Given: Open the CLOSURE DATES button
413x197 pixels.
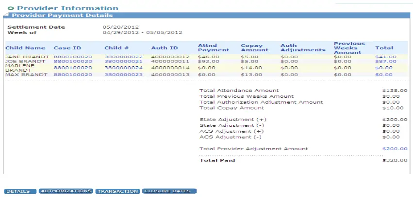Looking at the screenshot, I should point(169,191).
